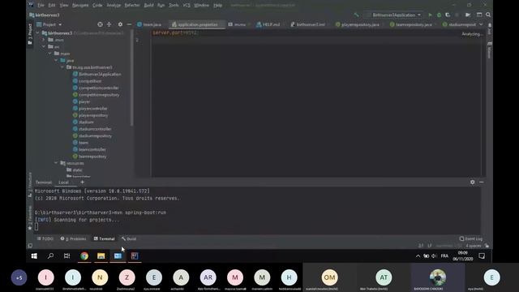This screenshot has width=519, height=292.
Task: Hide the Terminal panel with the minus icon
Action: coord(481,182)
